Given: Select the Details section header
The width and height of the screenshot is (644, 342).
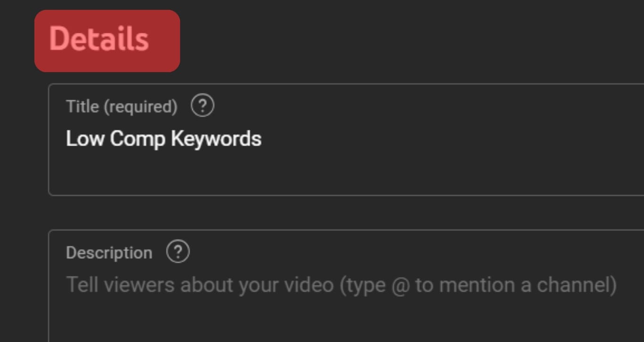Looking at the screenshot, I should tap(107, 41).
